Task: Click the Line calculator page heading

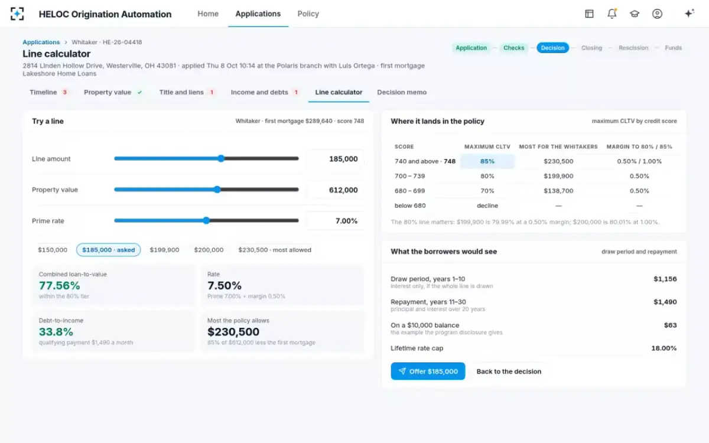Action: click(x=57, y=54)
